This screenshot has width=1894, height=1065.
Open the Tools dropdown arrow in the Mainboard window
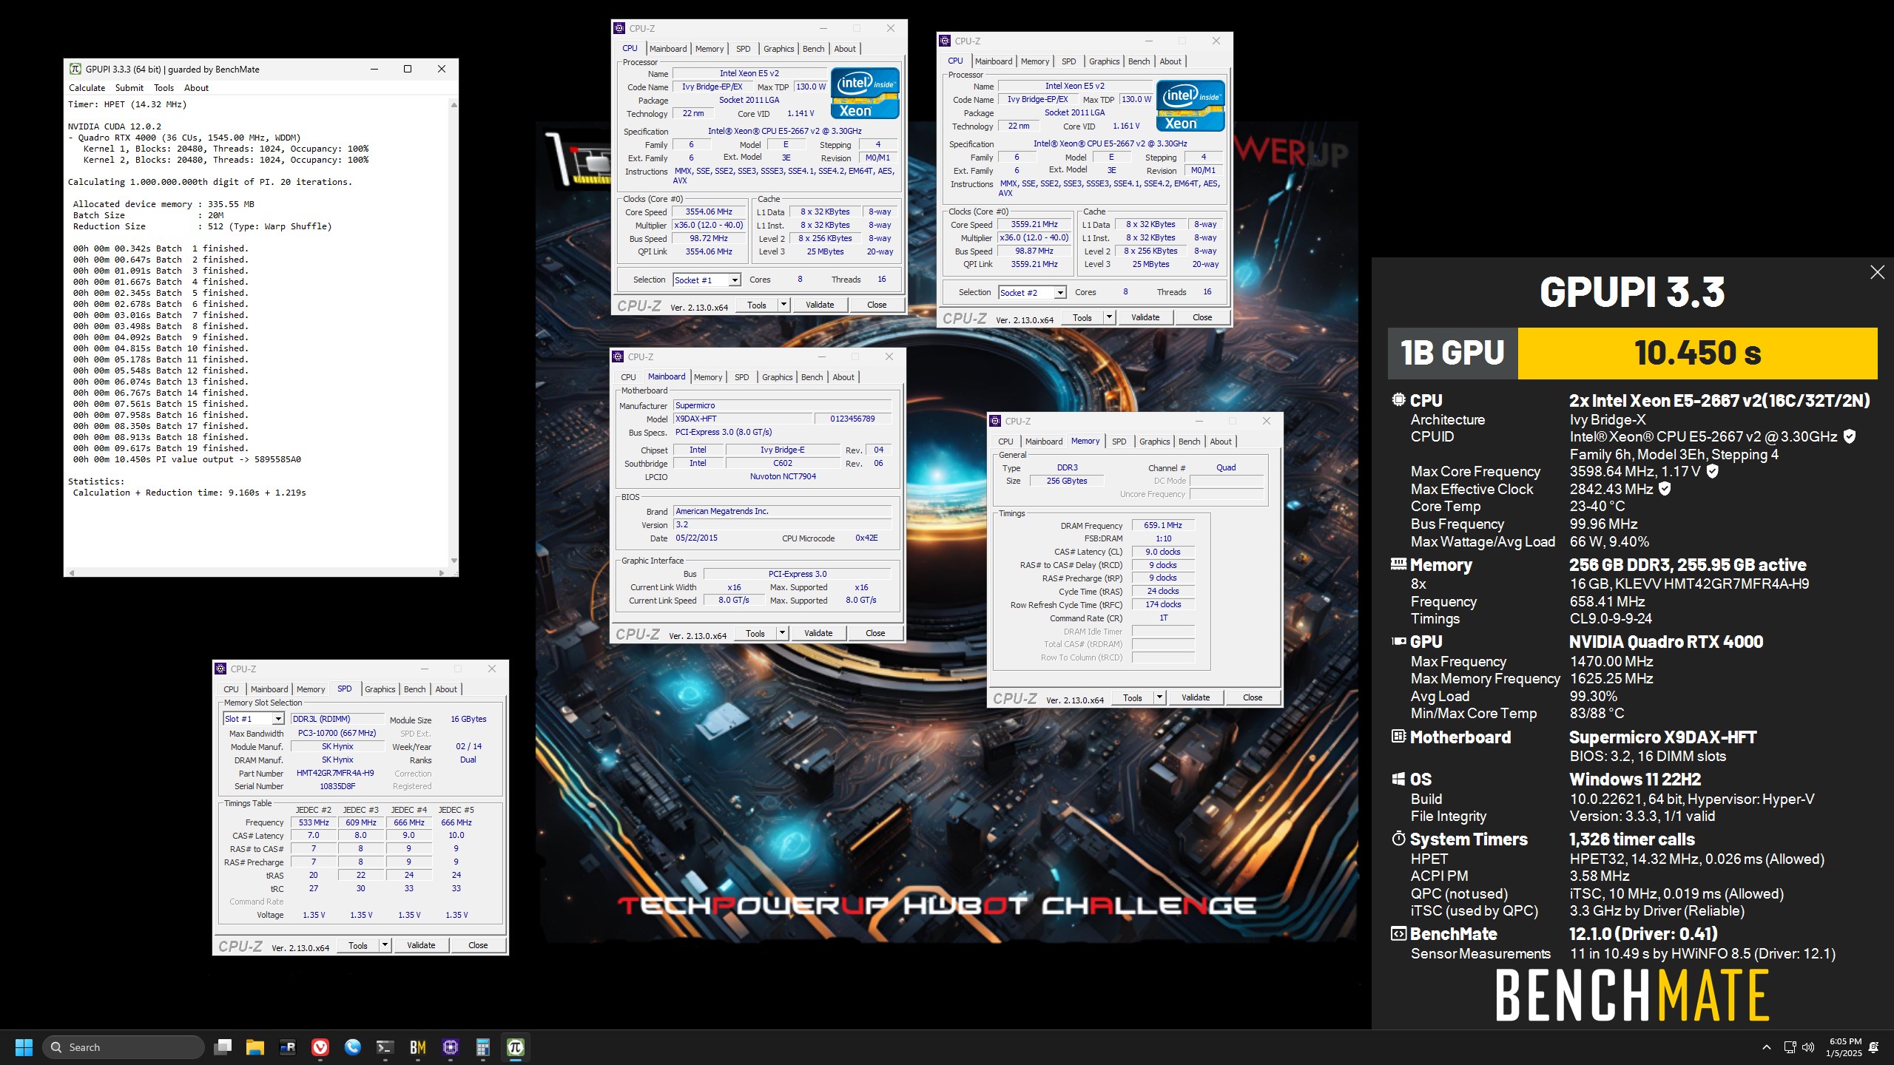coord(782,633)
